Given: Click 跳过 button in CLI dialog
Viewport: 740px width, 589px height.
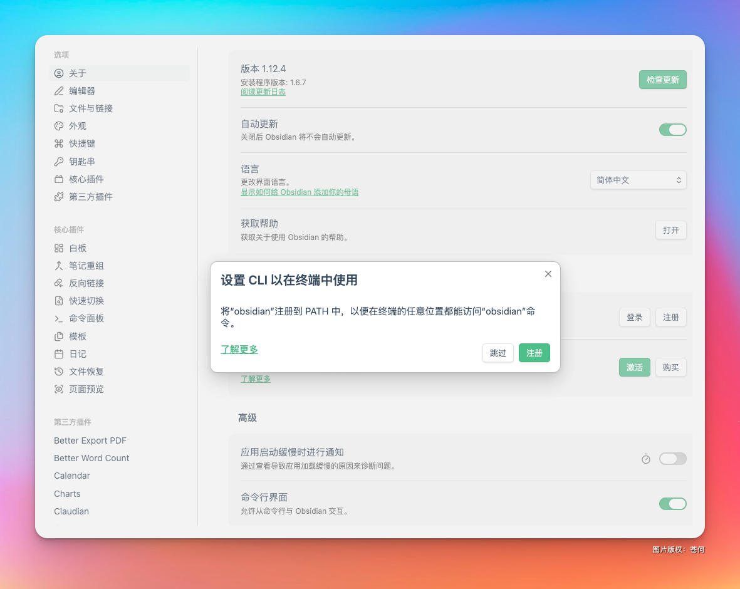Looking at the screenshot, I should [x=498, y=353].
